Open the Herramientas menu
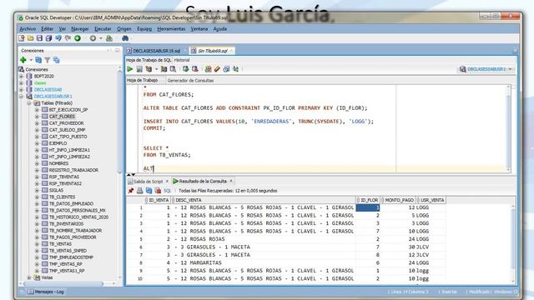 pyautogui.click(x=171, y=29)
